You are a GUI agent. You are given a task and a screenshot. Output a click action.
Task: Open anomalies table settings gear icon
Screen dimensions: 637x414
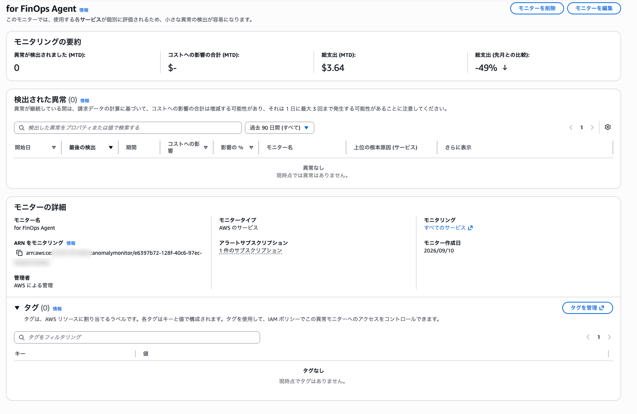coord(608,127)
